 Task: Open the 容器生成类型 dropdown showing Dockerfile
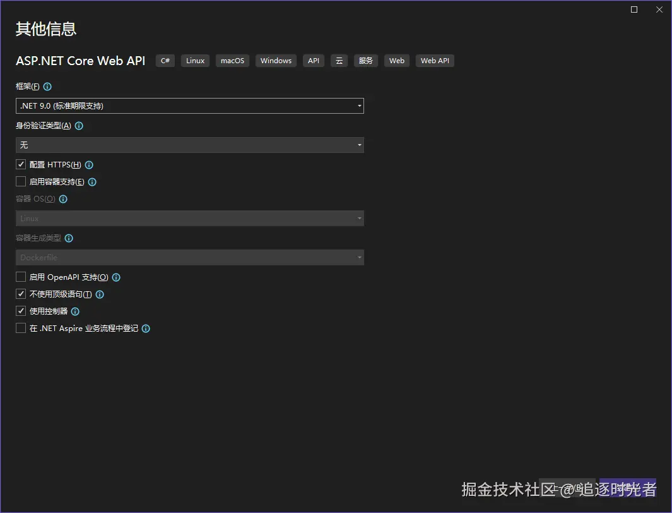(x=190, y=257)
